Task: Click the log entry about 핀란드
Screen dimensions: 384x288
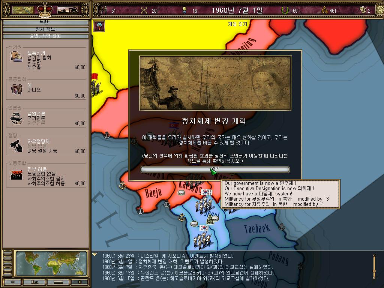Action: (x=186, y=279)
